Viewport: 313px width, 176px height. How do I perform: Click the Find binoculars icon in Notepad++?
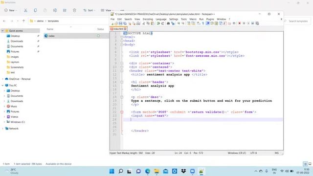click(x=168, y=23)
